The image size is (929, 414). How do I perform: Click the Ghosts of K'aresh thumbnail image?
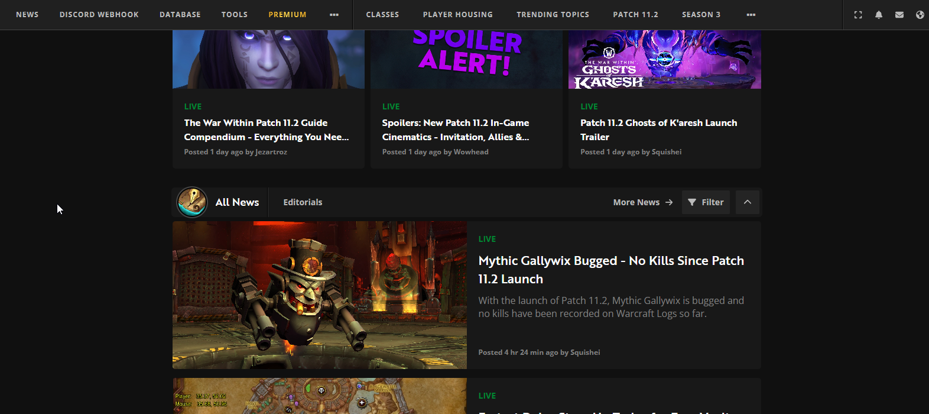click(665, 59)
